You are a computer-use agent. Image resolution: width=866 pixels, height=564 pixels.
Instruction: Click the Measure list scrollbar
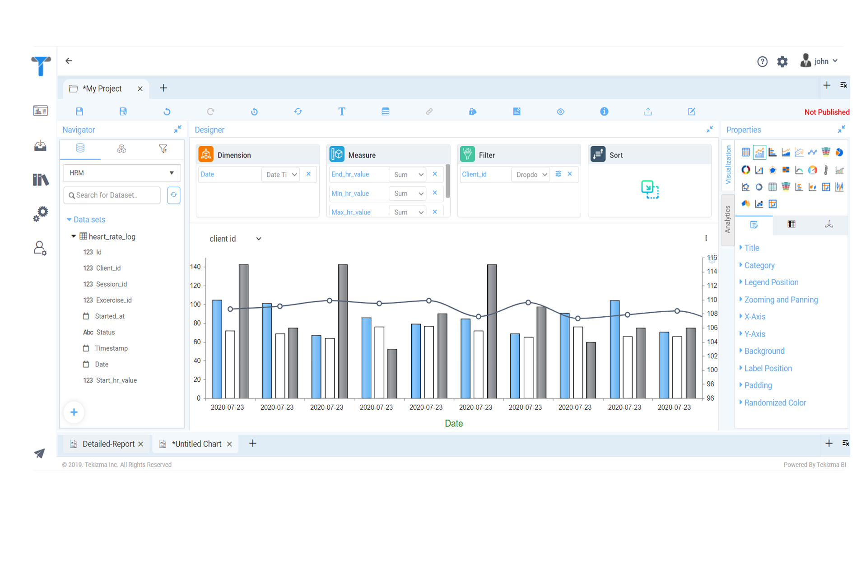coord(448,181)
